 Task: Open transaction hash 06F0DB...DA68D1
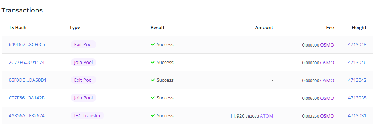coord(28,80)
